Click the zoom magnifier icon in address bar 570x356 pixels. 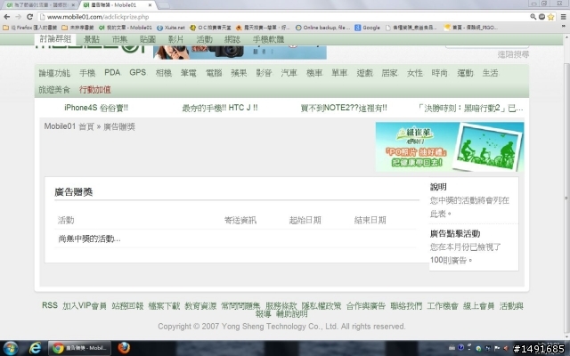click(x=533, y=17)
